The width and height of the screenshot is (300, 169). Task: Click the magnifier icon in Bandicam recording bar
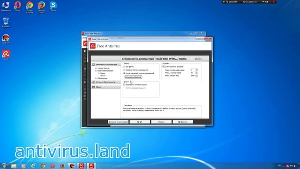(227, 2)
